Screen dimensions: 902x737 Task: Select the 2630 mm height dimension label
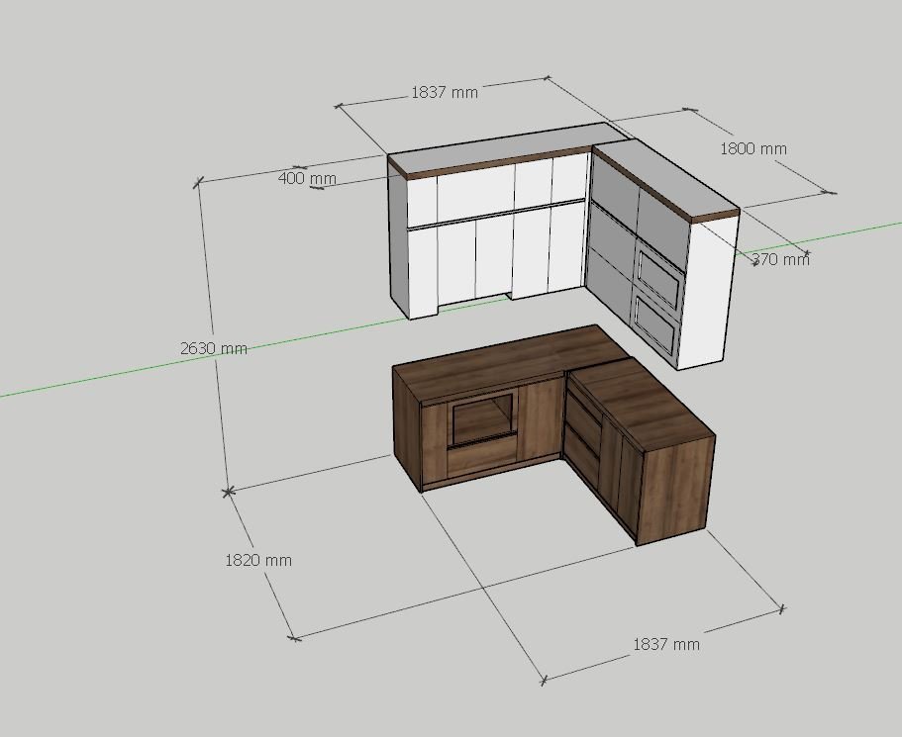[x=214, y=348]
